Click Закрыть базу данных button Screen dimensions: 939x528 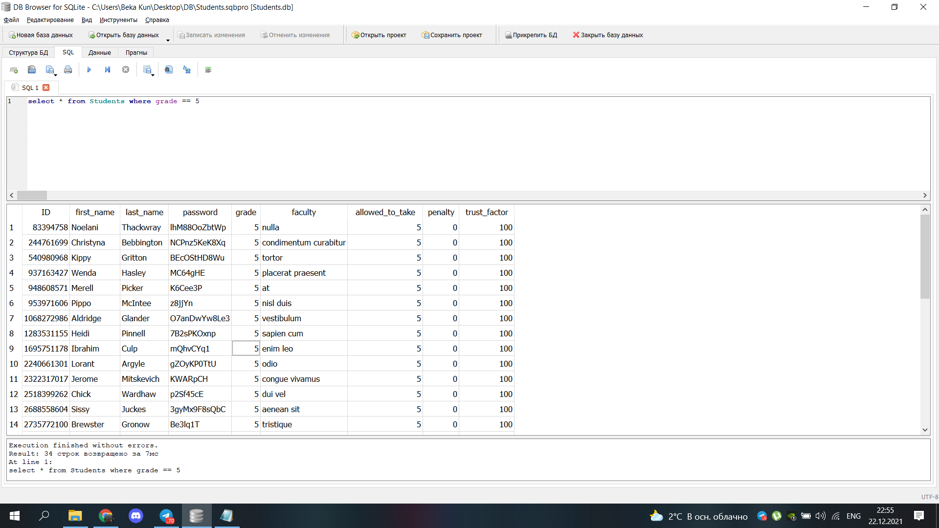pos(608,35)
